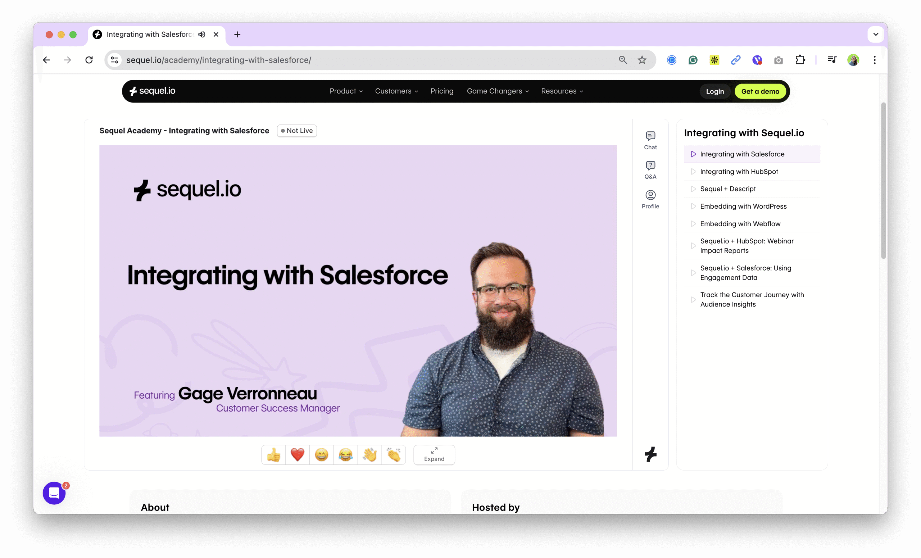
Task: Click the yellow asterisk extension icon
Action: click(x=714, y=60)
